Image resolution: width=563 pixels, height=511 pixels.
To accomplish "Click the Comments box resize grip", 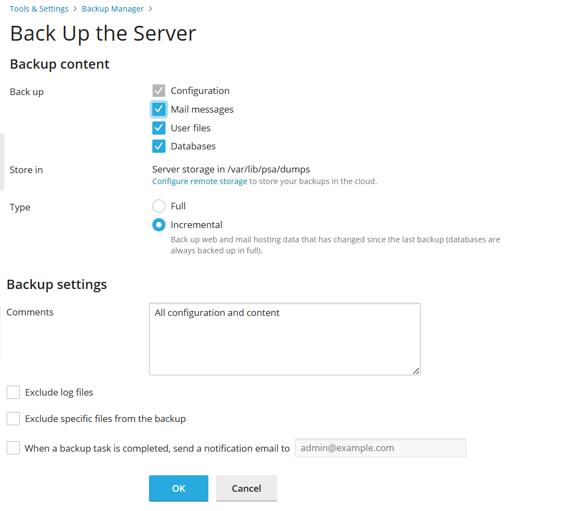I will (x=417, y=371).
